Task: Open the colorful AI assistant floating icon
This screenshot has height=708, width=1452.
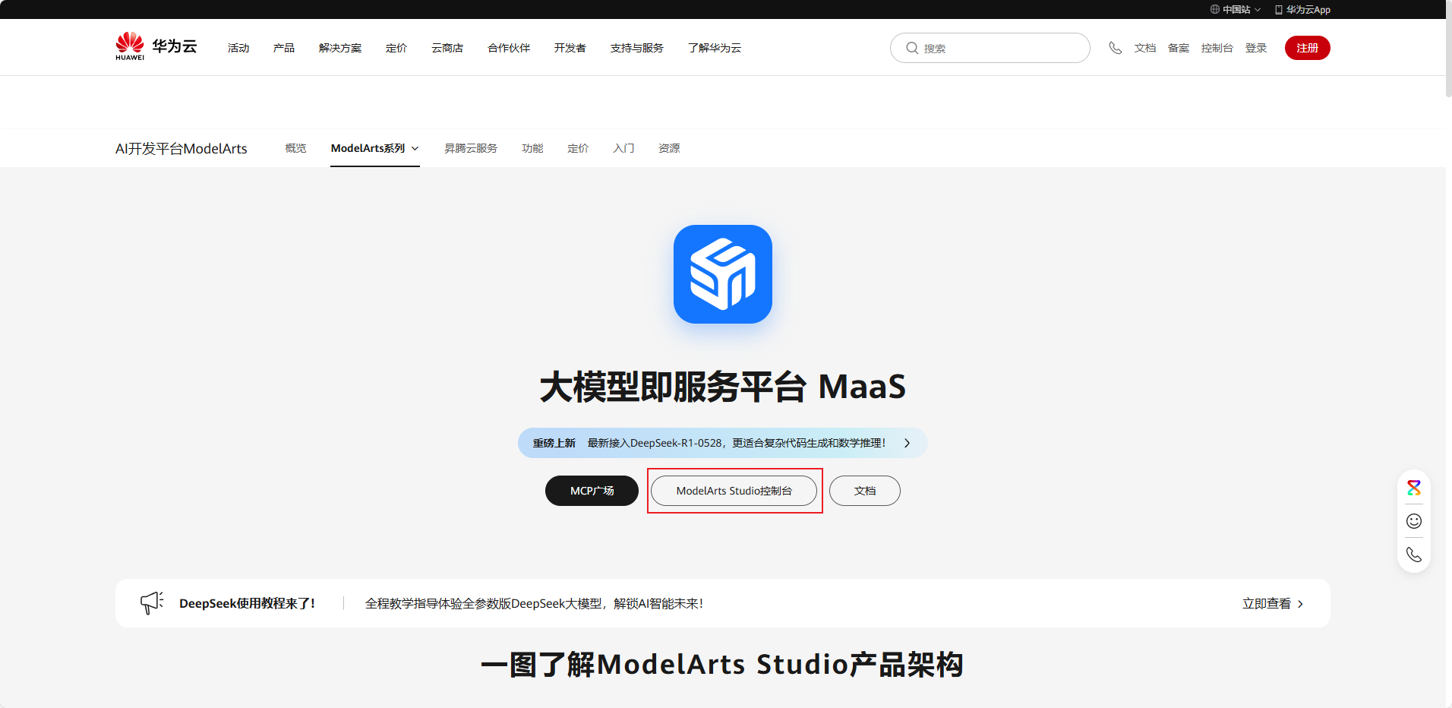Action: (x=1414, y=488)
